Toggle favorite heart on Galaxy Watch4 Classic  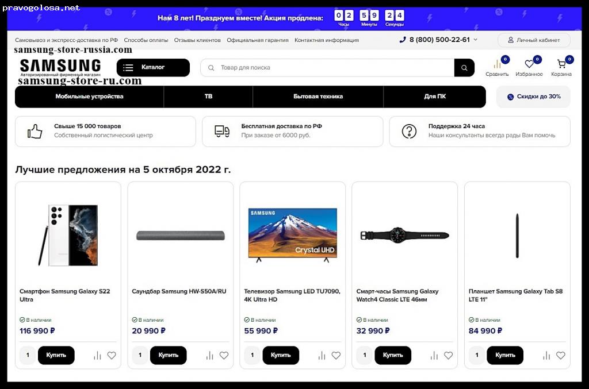(448, 355)
